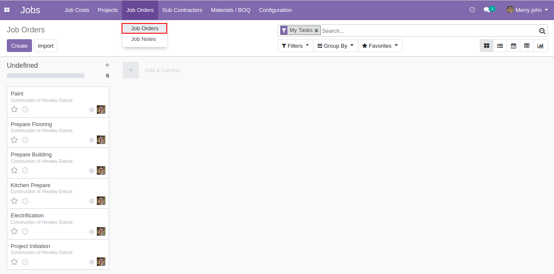Toggle kanban state dot on Kitchen Prepare card

point(92,201)
